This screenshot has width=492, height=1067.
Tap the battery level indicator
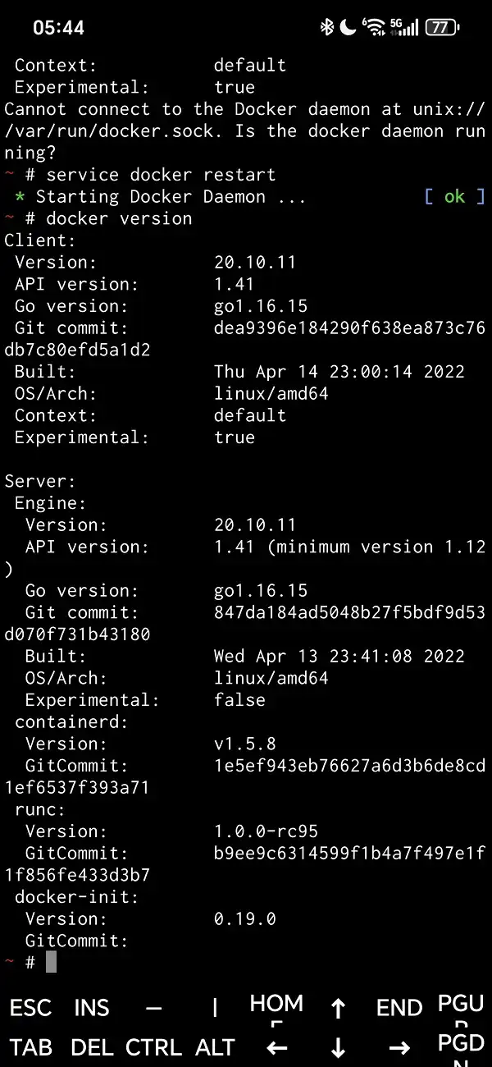(442, 27)
